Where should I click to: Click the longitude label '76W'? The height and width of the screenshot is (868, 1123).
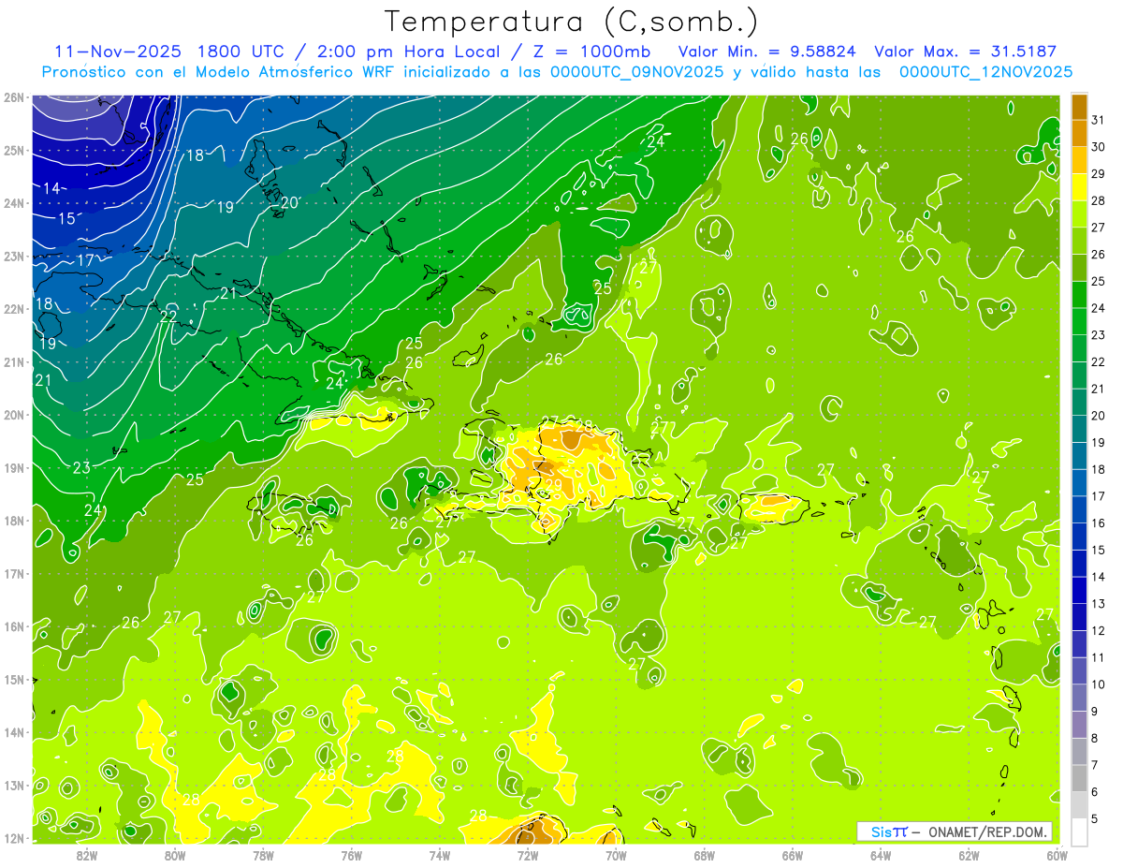point(352,855)
